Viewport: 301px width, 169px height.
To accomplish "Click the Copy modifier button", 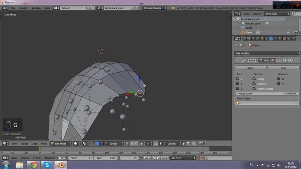I will tap(283, 68).
